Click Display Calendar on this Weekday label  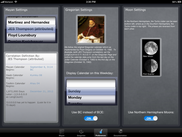coord(90,73)
